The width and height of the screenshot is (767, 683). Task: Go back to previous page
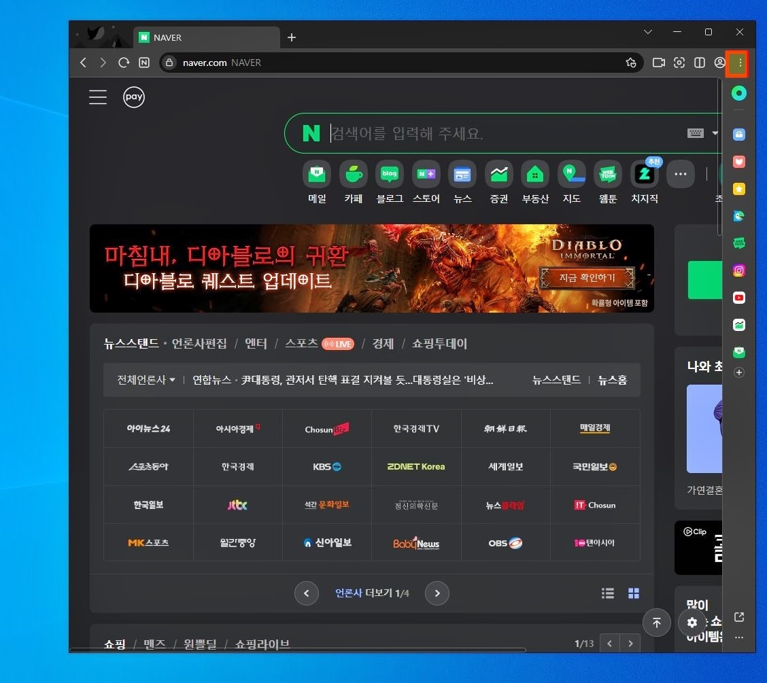(x=83, y=63)
